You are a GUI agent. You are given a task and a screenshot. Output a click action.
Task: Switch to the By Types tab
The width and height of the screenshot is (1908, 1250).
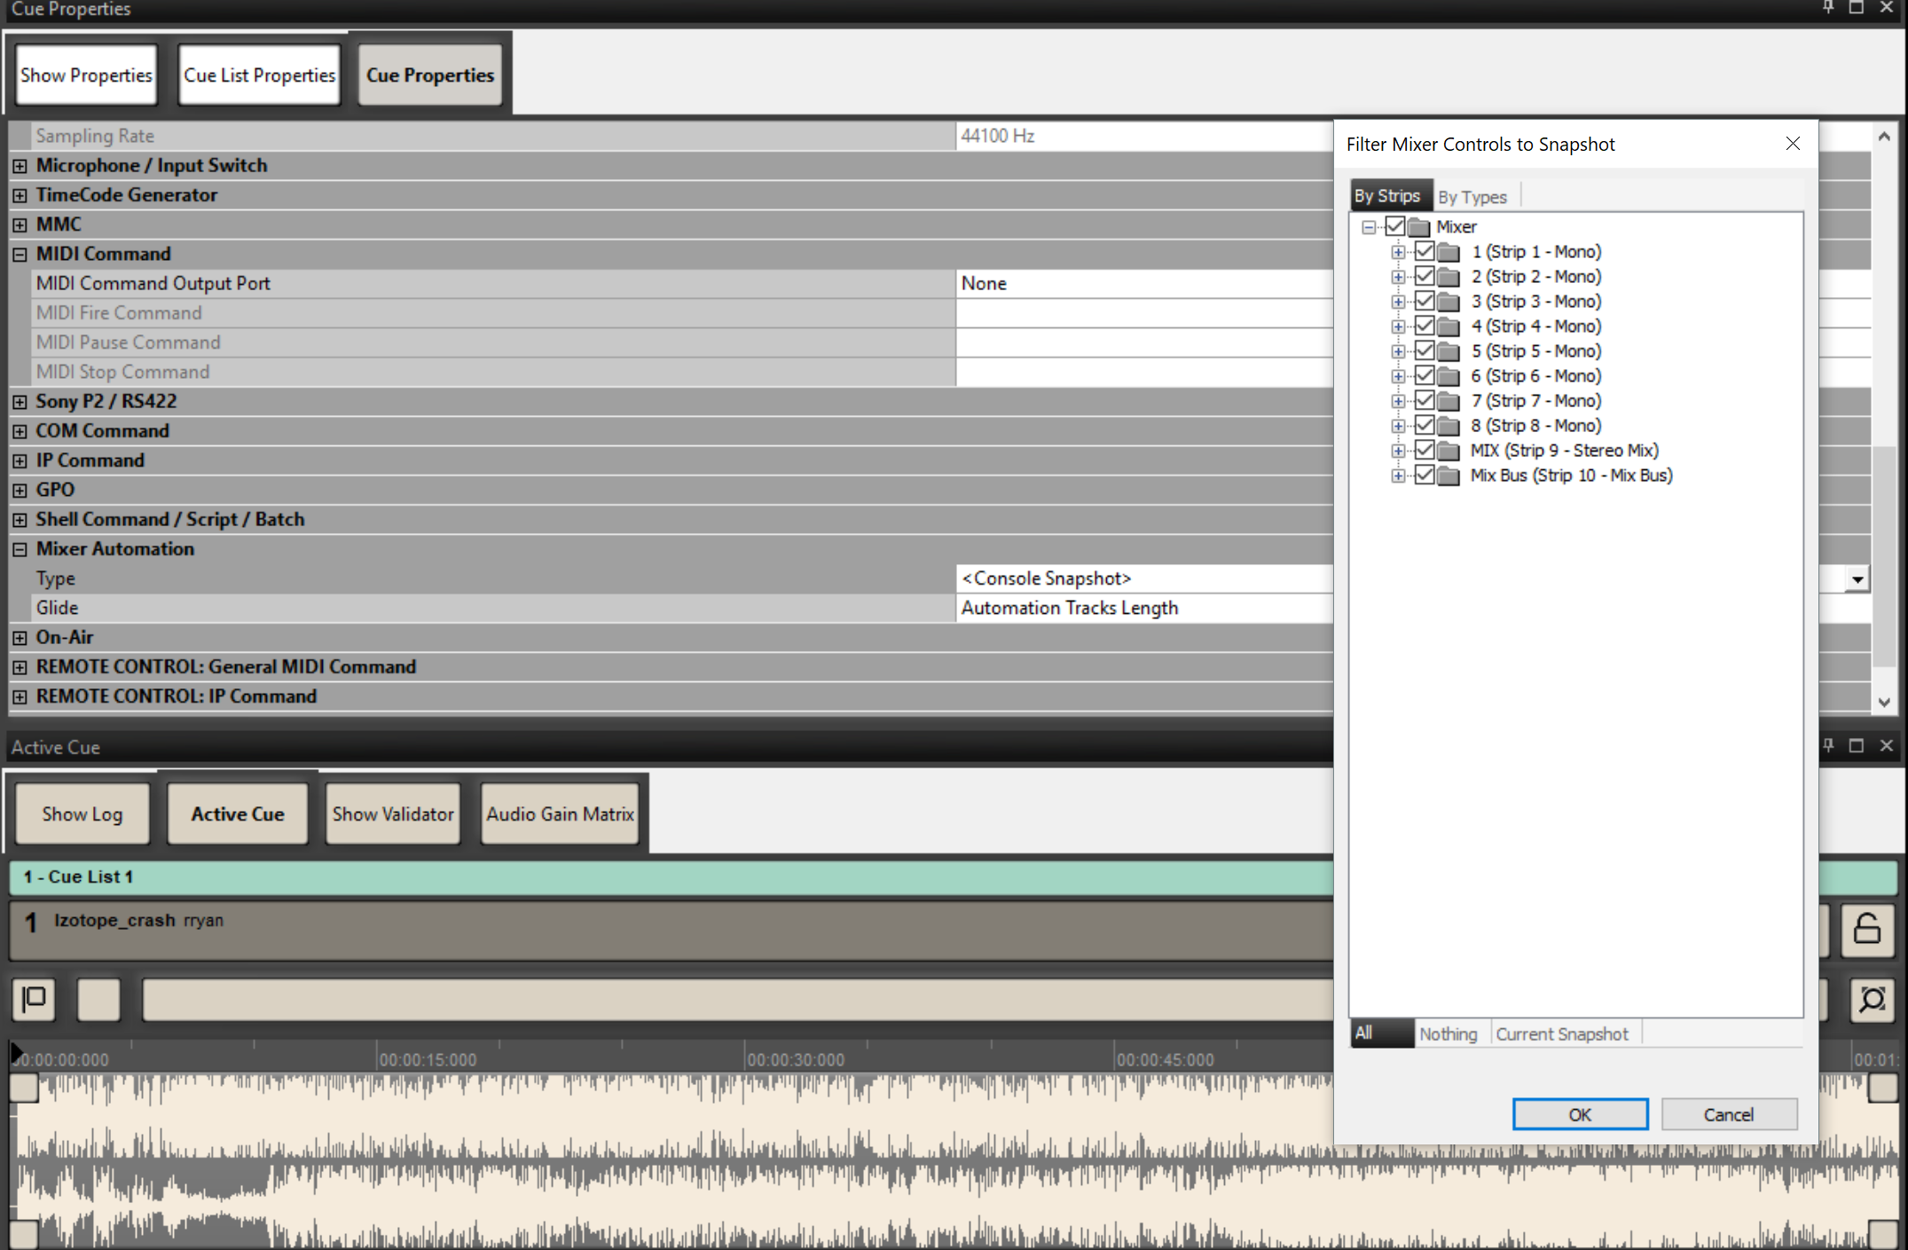pyautogui.click(x=1472, y=197)
